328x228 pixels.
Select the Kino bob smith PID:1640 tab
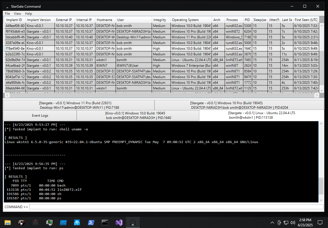pyautogui.click(x=138, y=116)
